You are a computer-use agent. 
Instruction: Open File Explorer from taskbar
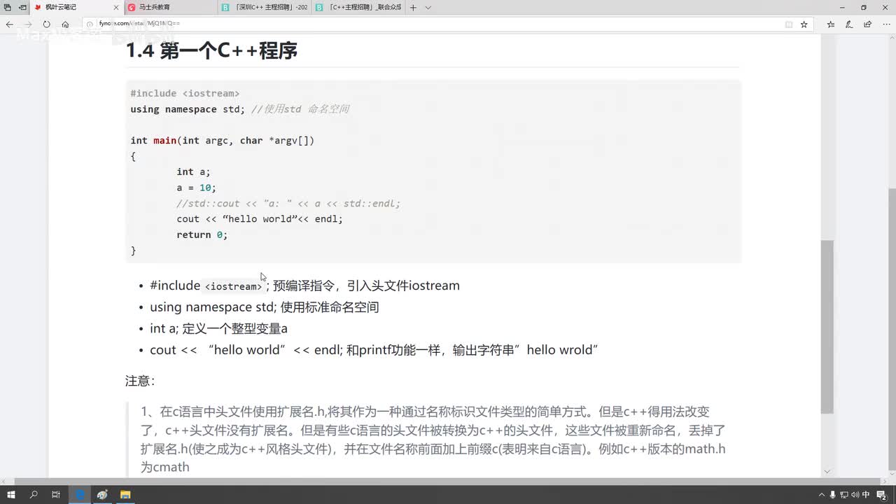125,494
